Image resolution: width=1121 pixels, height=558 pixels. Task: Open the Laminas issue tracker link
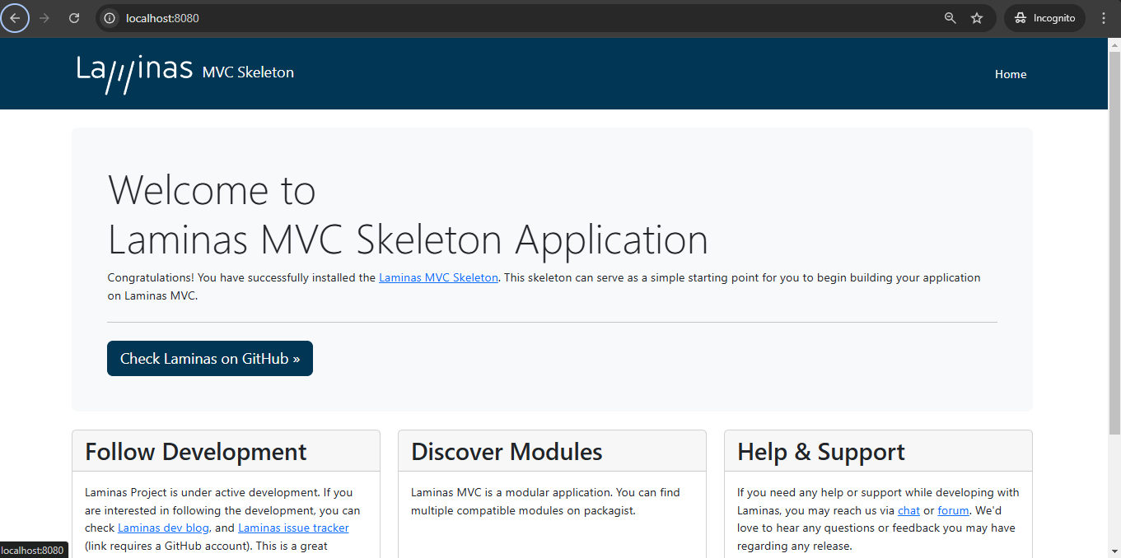(x=293, y=528)
